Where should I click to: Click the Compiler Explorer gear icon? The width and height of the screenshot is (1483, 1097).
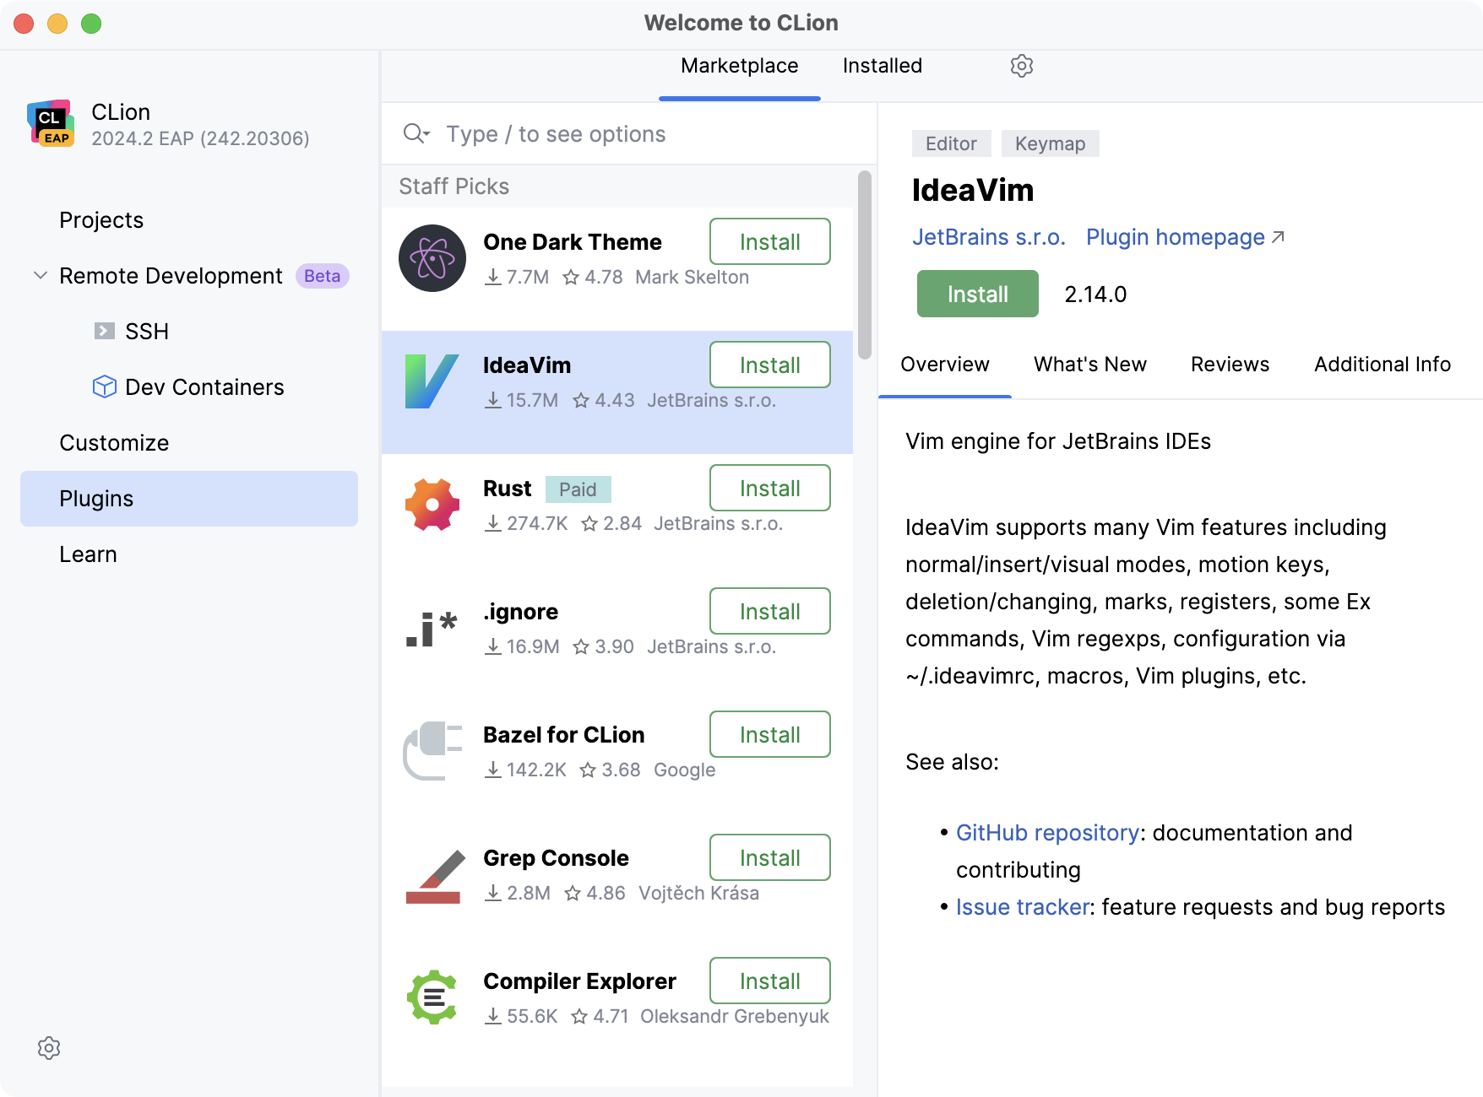pos(432,997)
